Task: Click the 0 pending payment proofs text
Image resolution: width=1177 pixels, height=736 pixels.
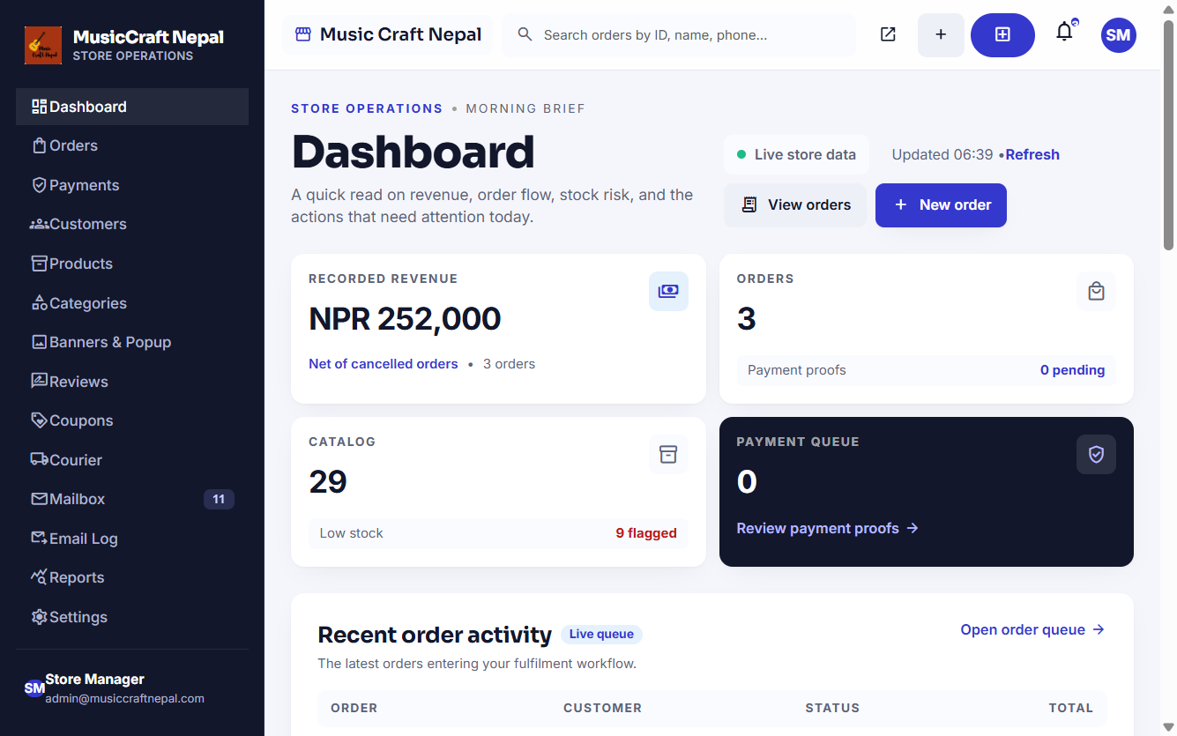Action: pos(1072,370)
